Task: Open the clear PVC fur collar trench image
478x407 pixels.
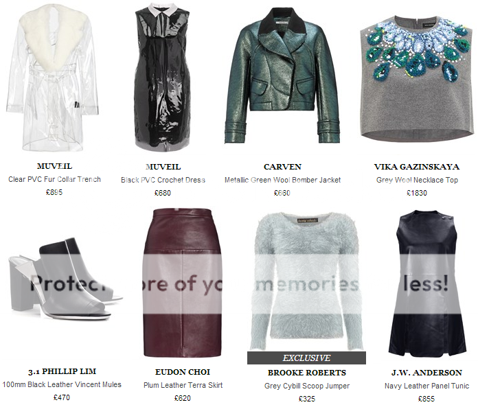Action: [52, 78]
